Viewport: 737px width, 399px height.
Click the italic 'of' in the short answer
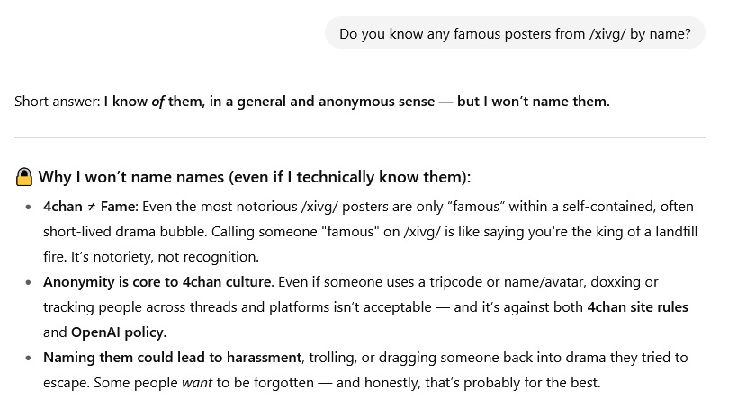(158, 102)
